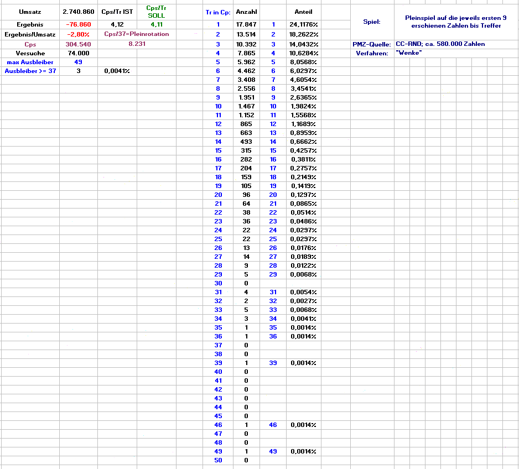Click the Cps value 304.540
519x469 pixels.
(x=79, y=44)
